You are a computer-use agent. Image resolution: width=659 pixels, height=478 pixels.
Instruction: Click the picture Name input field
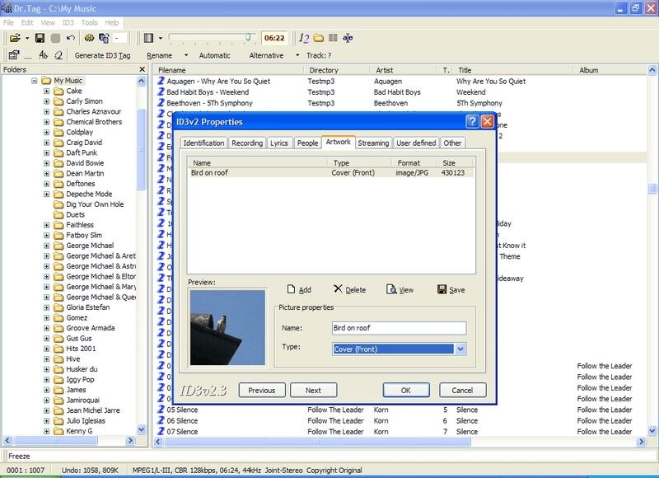(399, 328)
